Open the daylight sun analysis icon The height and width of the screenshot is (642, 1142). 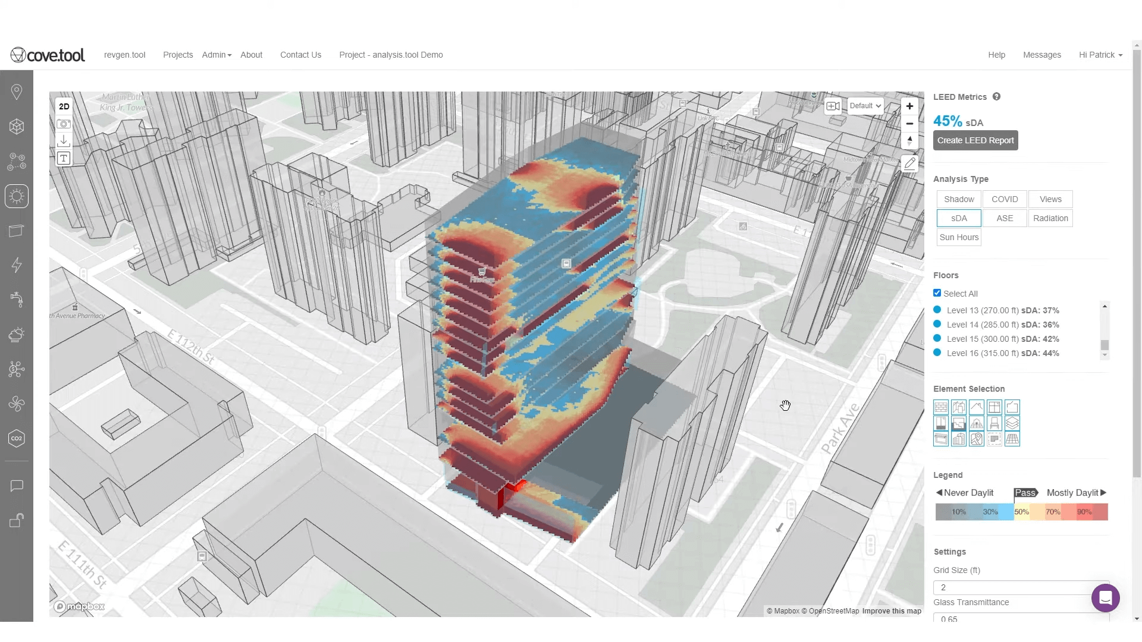point(17,196)
